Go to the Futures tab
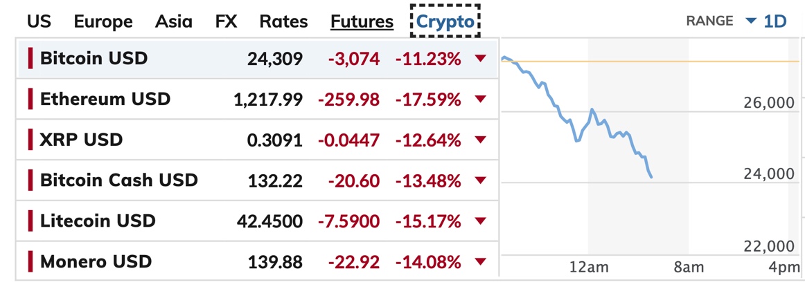 click(362, 21)
